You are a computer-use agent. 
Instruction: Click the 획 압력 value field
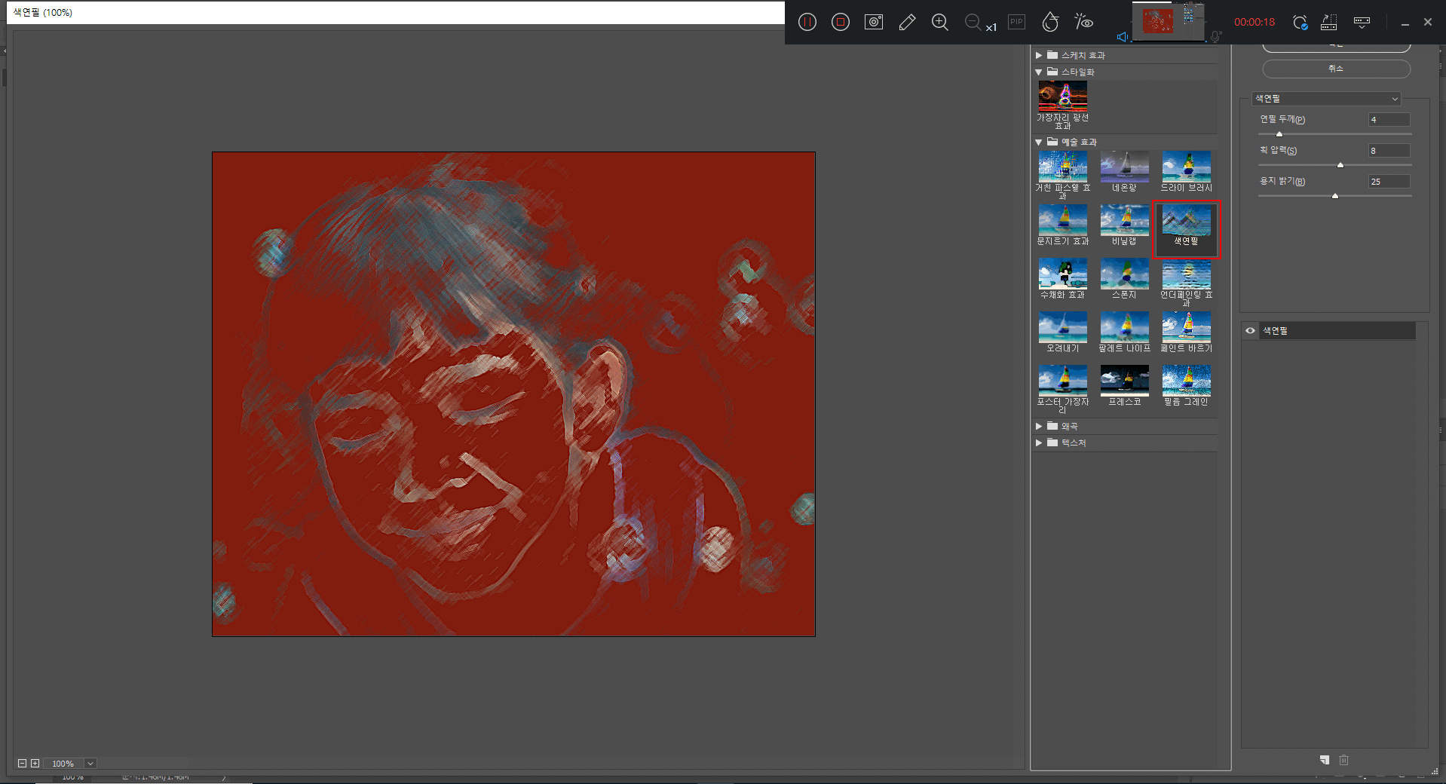click(x=1389, y=151)
